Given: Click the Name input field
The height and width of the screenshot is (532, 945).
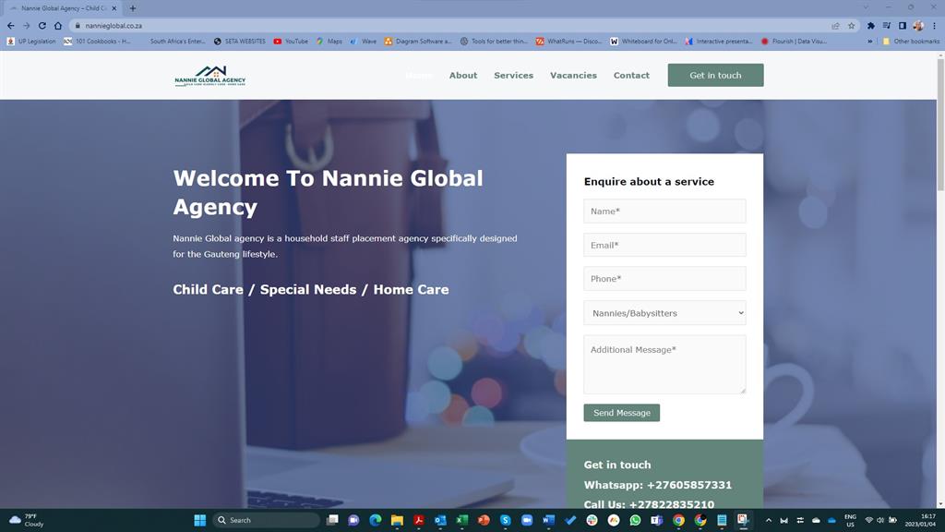Looking at the screenshot, I should click(664, 212).
